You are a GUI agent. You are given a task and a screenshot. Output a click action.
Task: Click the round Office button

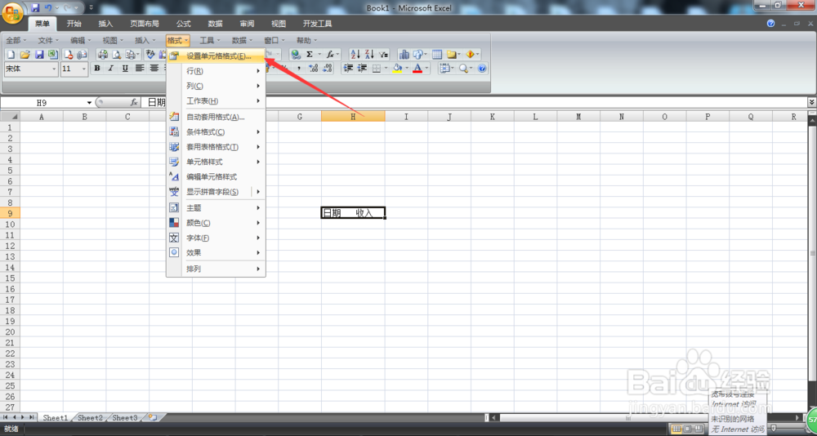coord(12,14)
